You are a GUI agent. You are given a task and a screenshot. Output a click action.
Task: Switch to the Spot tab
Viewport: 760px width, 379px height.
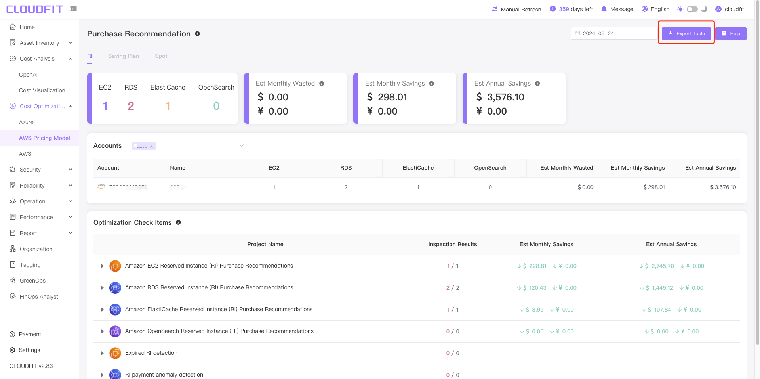[x=161, y=56]
